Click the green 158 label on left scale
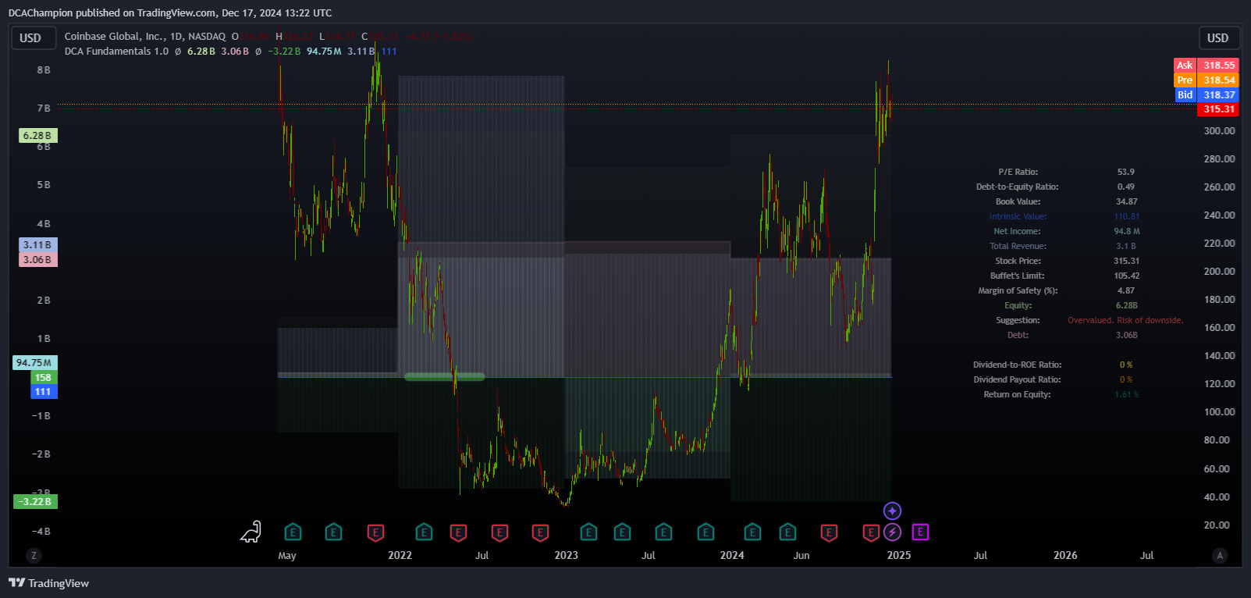Image resolution: width=1251 pixels, height=598 pixels. [44, 378]
